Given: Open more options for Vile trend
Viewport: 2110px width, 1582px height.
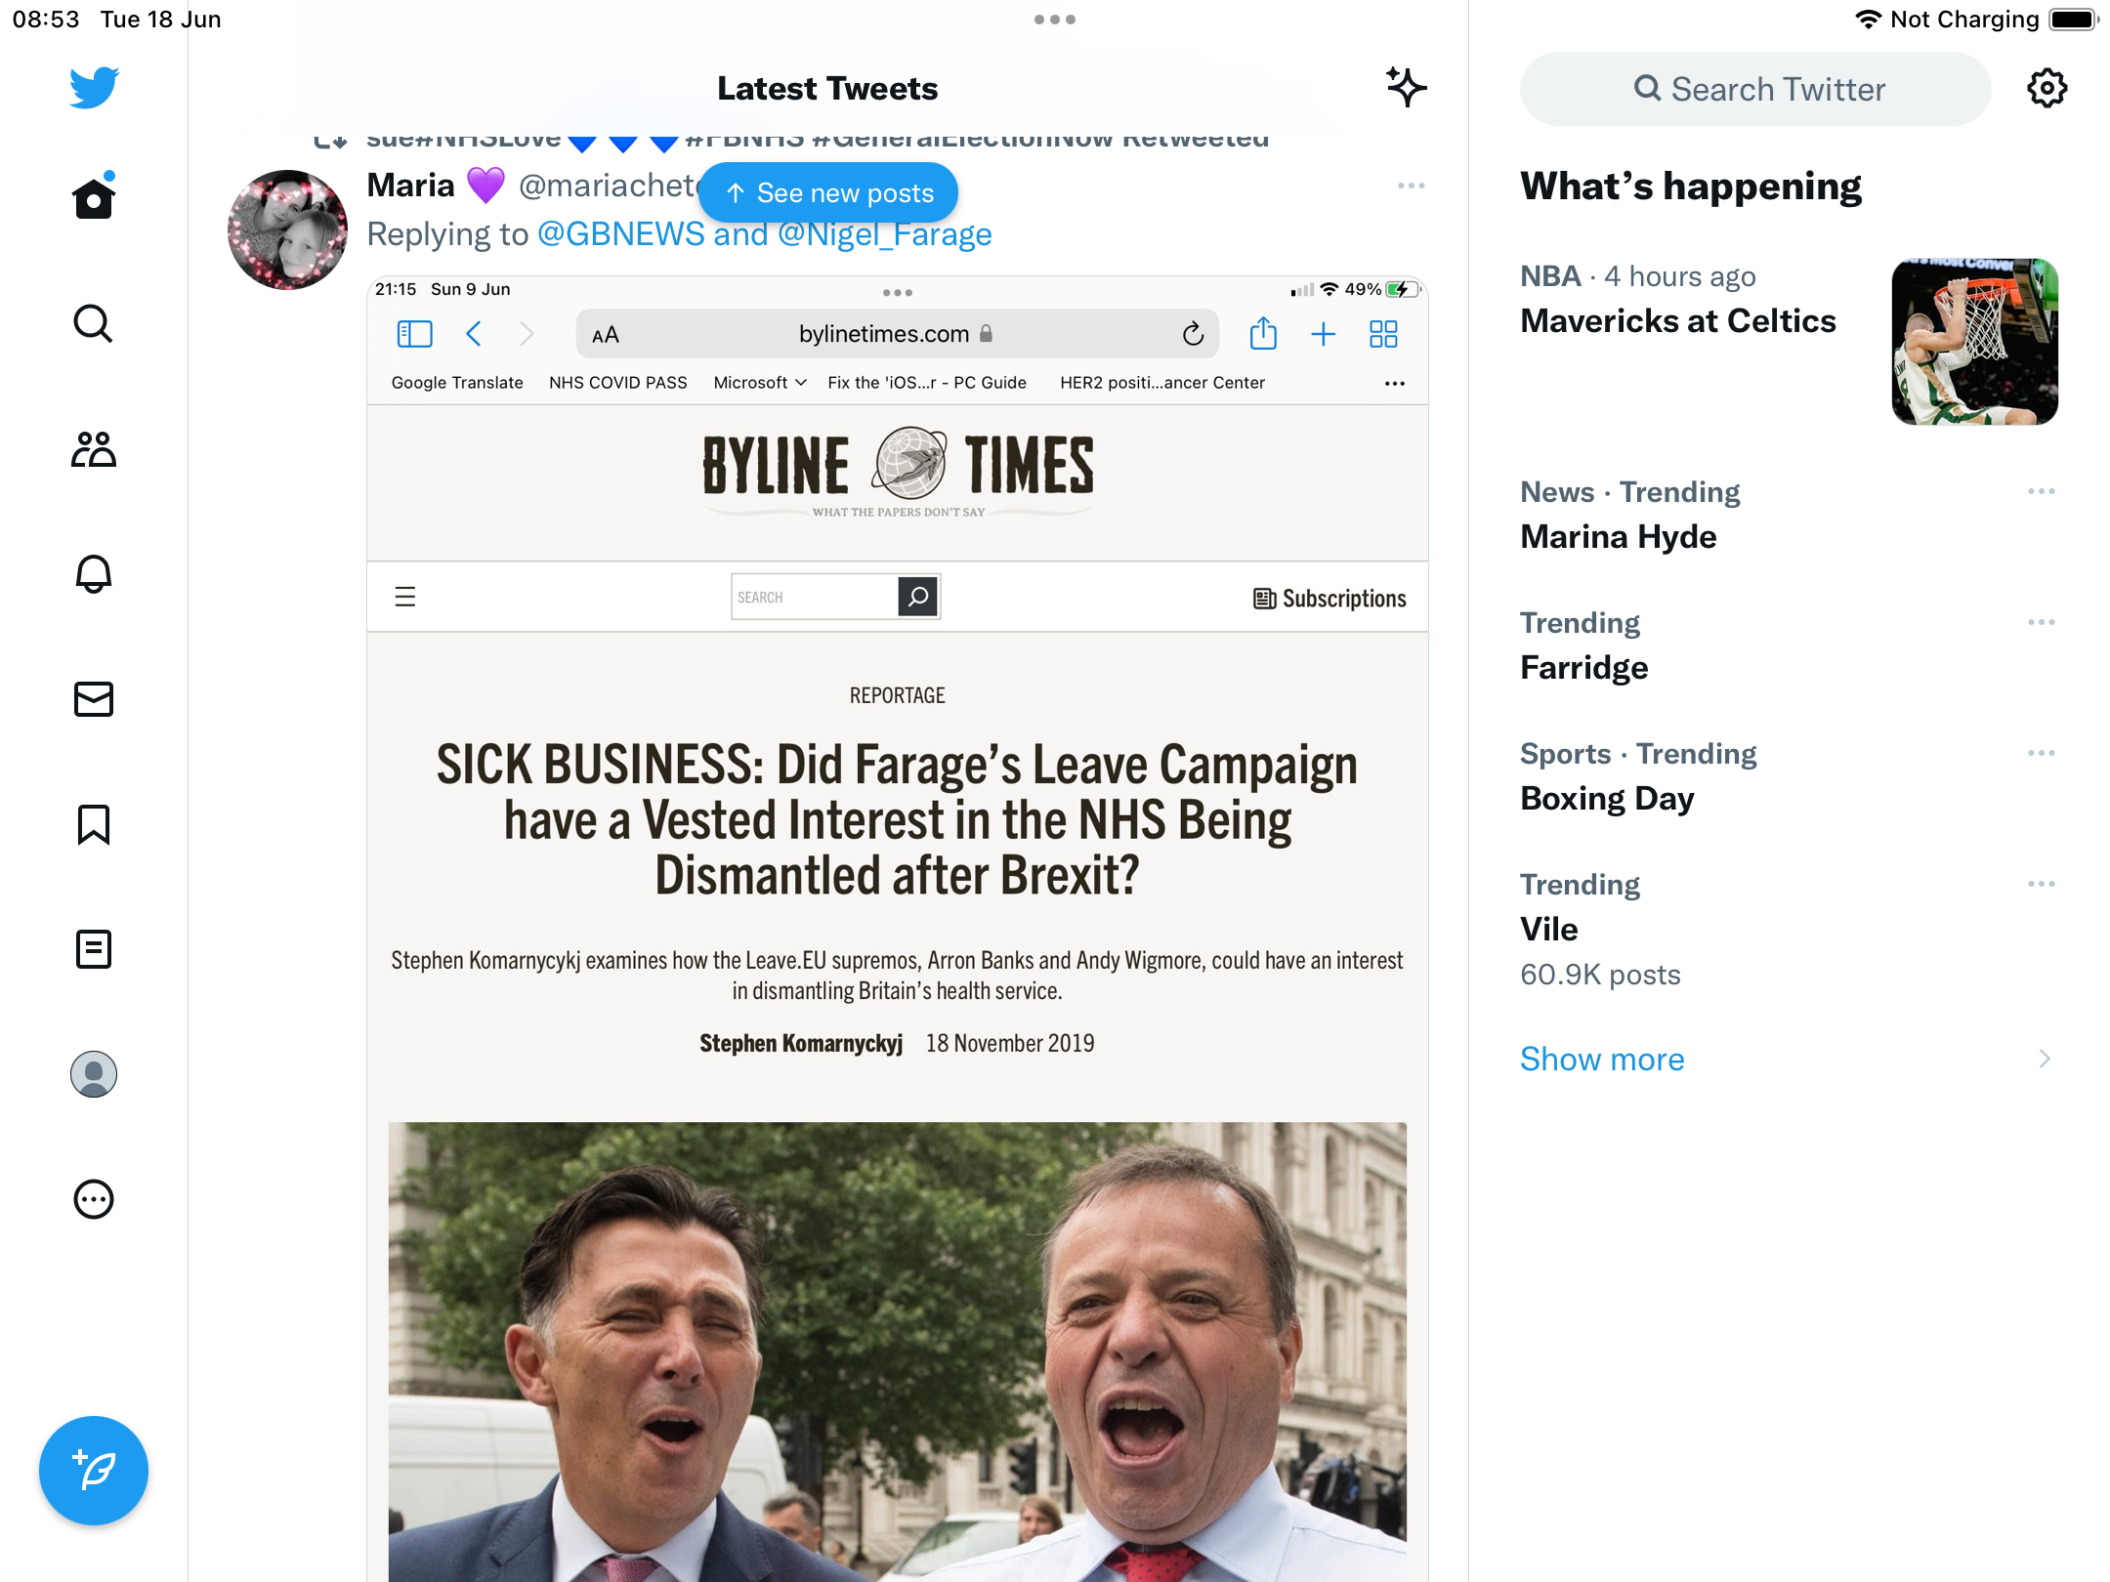Looking at the screenshot, I should [x=2042, y=884].
